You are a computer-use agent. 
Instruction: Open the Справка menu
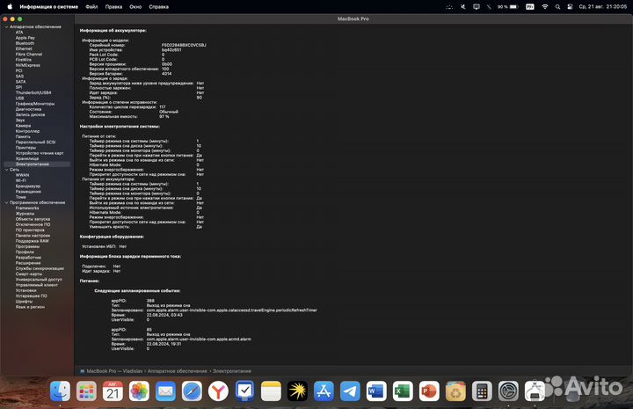[x=158, y=6]
